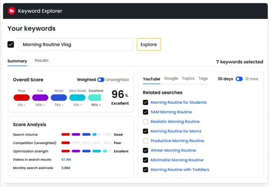Toggle Weighted/Unweighted score switch
271x187 pixels.
(x=101, y=80)
